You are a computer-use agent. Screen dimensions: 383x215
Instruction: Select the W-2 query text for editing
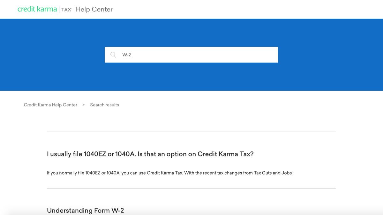(126, 54)
